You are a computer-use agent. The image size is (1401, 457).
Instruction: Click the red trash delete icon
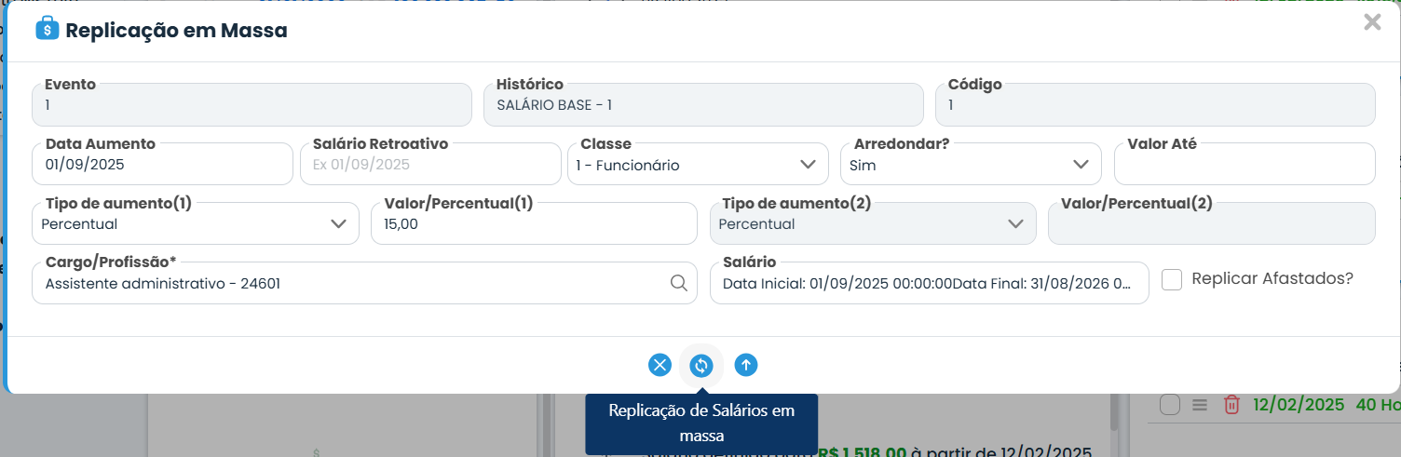click(1231, 405)
